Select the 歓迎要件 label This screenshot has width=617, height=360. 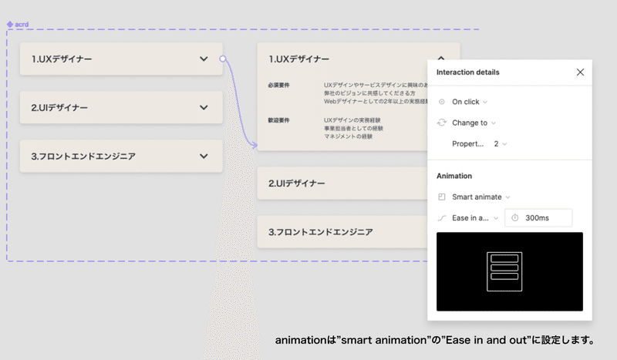pos(278,120)
